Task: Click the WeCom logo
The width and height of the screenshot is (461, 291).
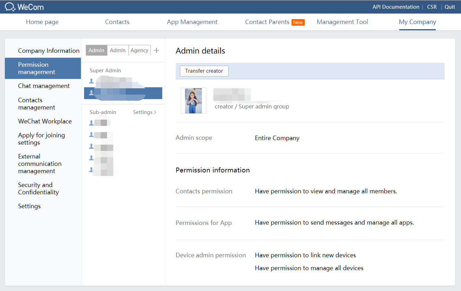Action: pyautogui.click(x=24, y=7)
